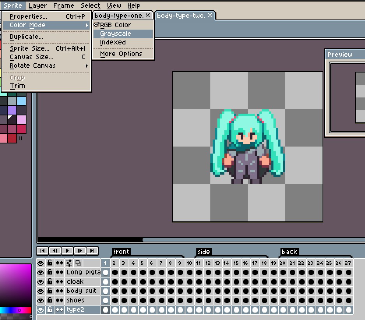This screenshot has height=320, width=365.
Task: Toggle continuous cels on shoes layer
Action: 59,300
